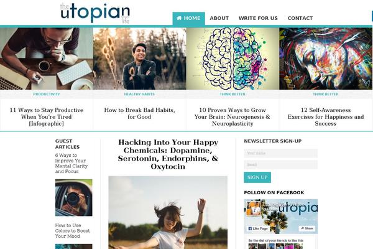Click the Sign Up newsletter button
The height and width of the screenshot is (249, 373).
pos(257,177)
